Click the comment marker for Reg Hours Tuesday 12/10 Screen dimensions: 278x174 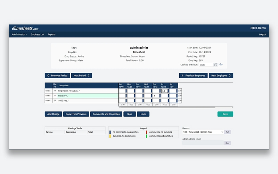[x=143, y=91]
